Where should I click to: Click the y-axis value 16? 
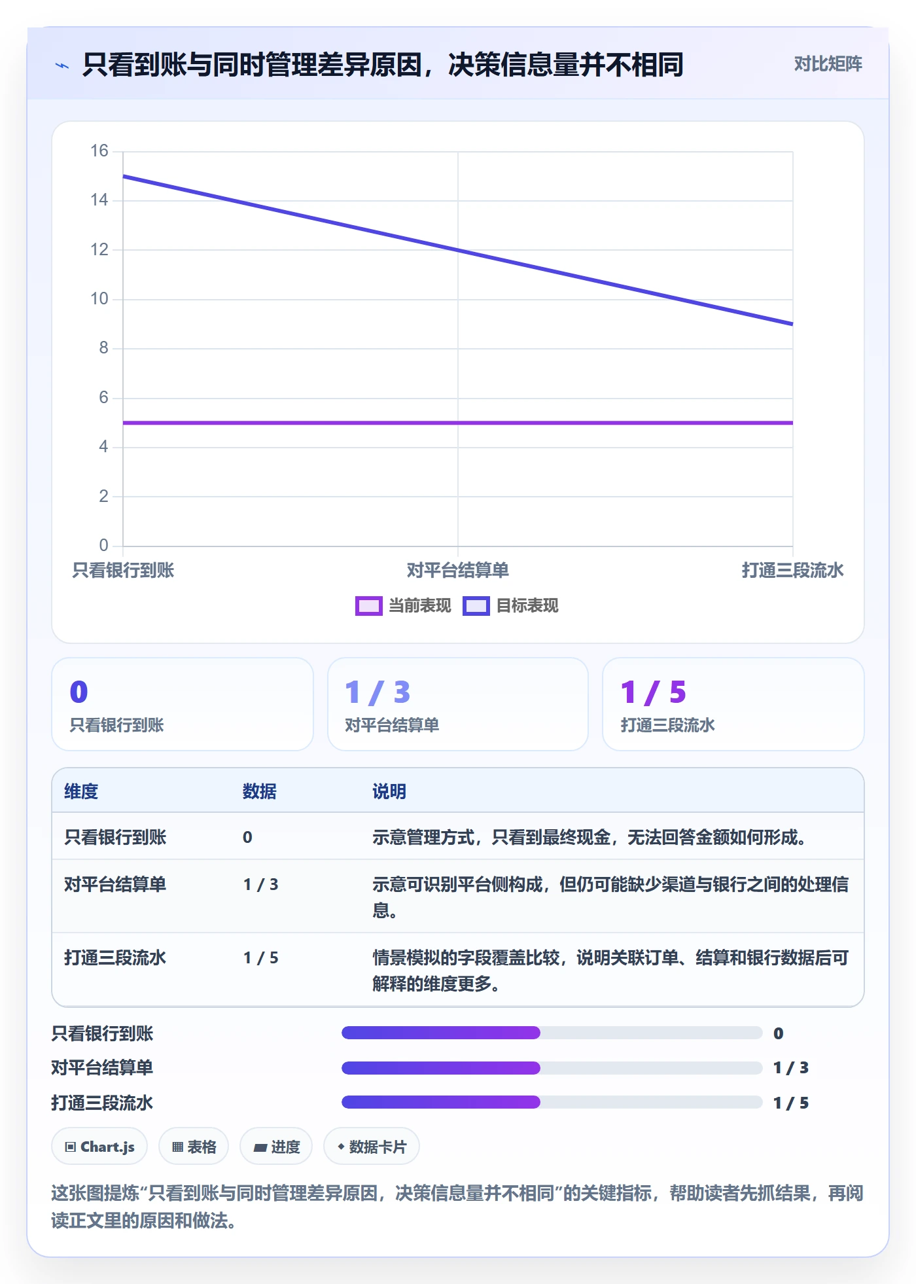pos(99,151)
